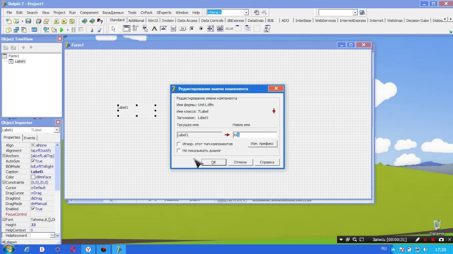Screen dimensions: 453x254
Task: Click the Caption property value Label1
Action: [x=37, y=172]
